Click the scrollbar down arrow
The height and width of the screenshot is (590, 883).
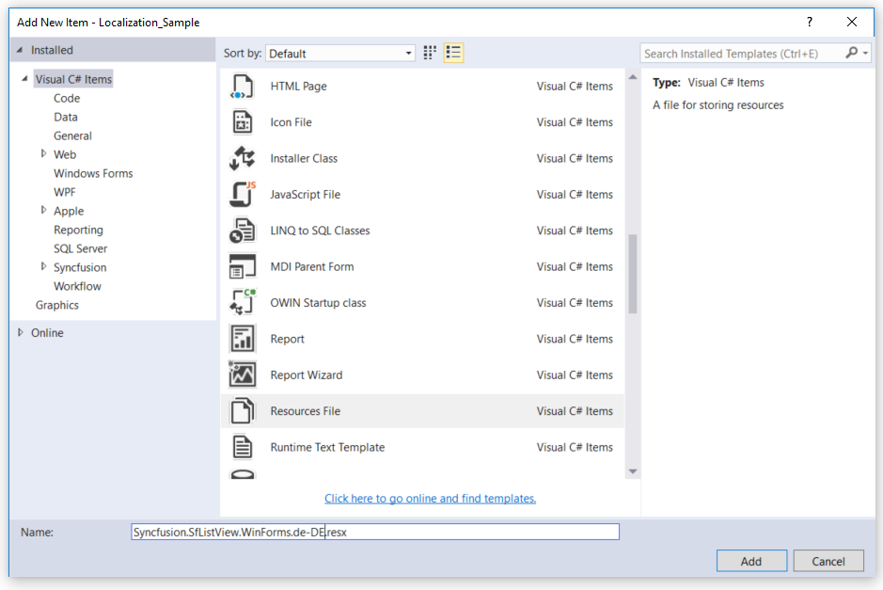pos(633,471)
